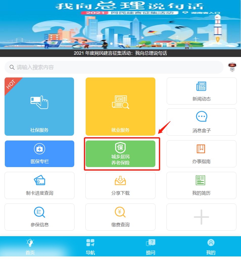
Task: Open 新闻动态 news updates
Action: click(202, 91)
